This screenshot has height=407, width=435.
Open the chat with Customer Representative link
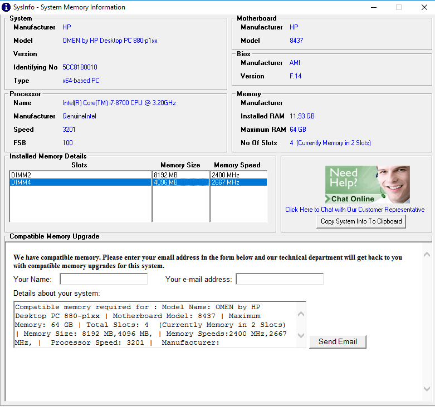click(355, 210)
